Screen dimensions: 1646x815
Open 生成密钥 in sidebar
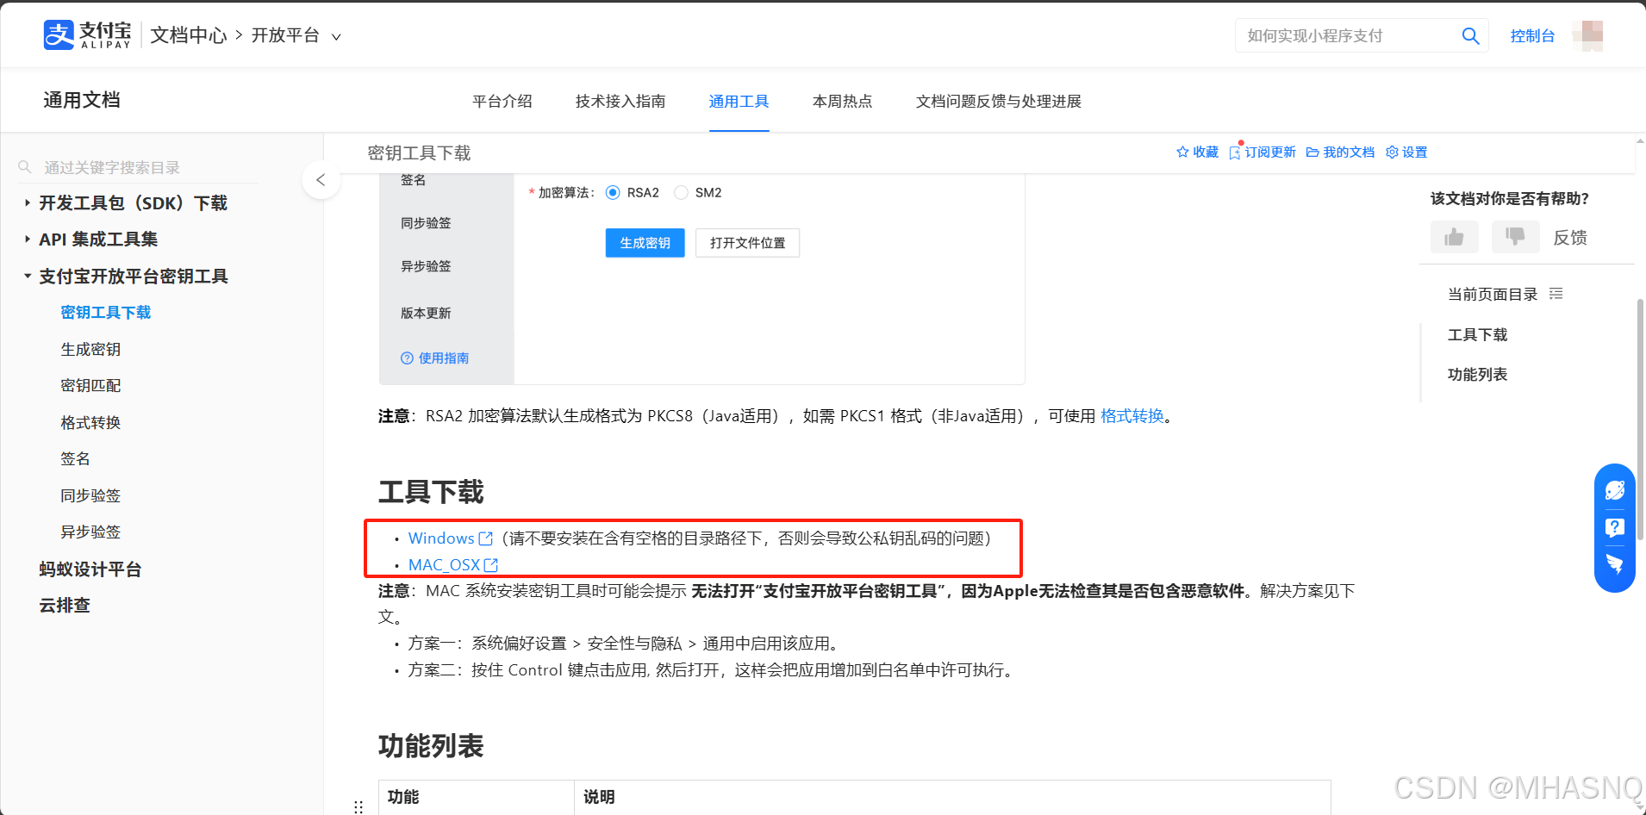[x=90, y=350]
